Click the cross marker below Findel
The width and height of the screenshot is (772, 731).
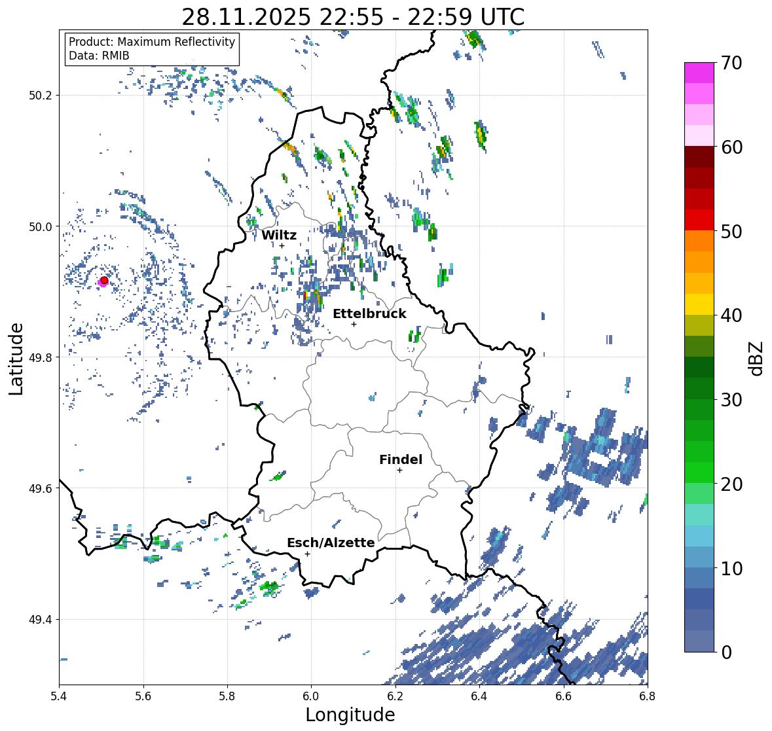399,471
